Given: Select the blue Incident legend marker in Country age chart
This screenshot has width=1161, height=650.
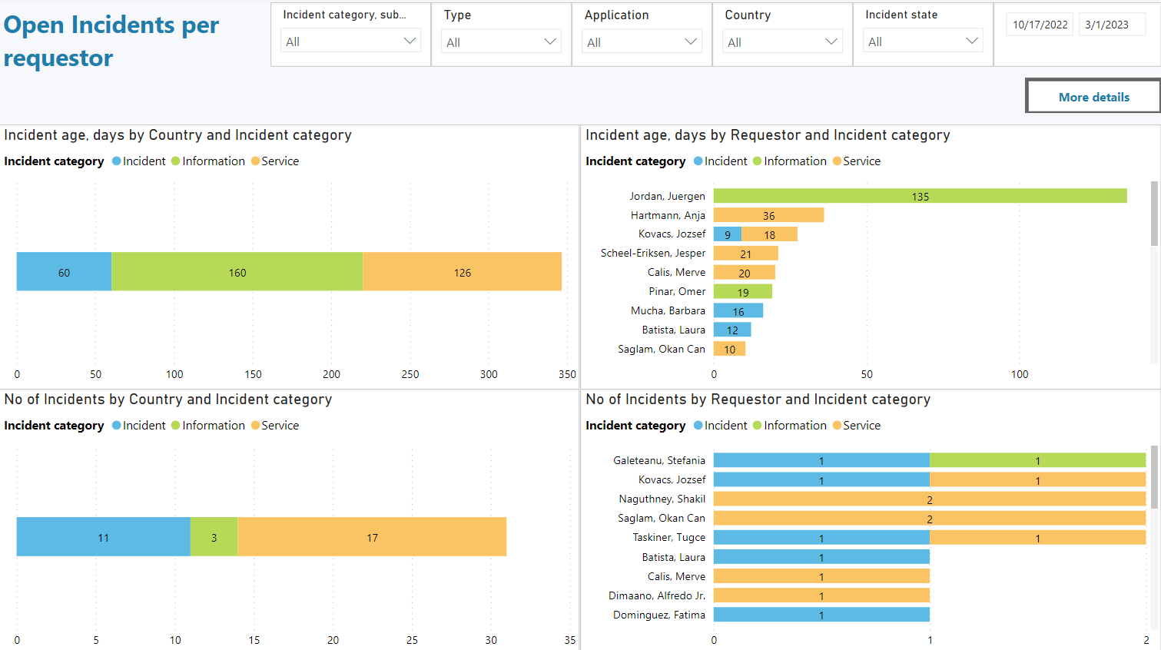Looking at the screenshot, I should [x=117, y=161].
